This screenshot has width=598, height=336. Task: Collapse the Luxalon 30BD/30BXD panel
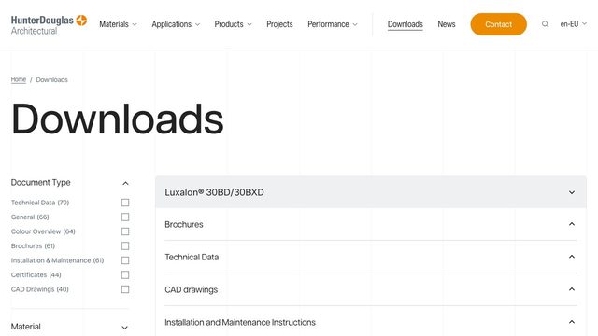(371, 192)
